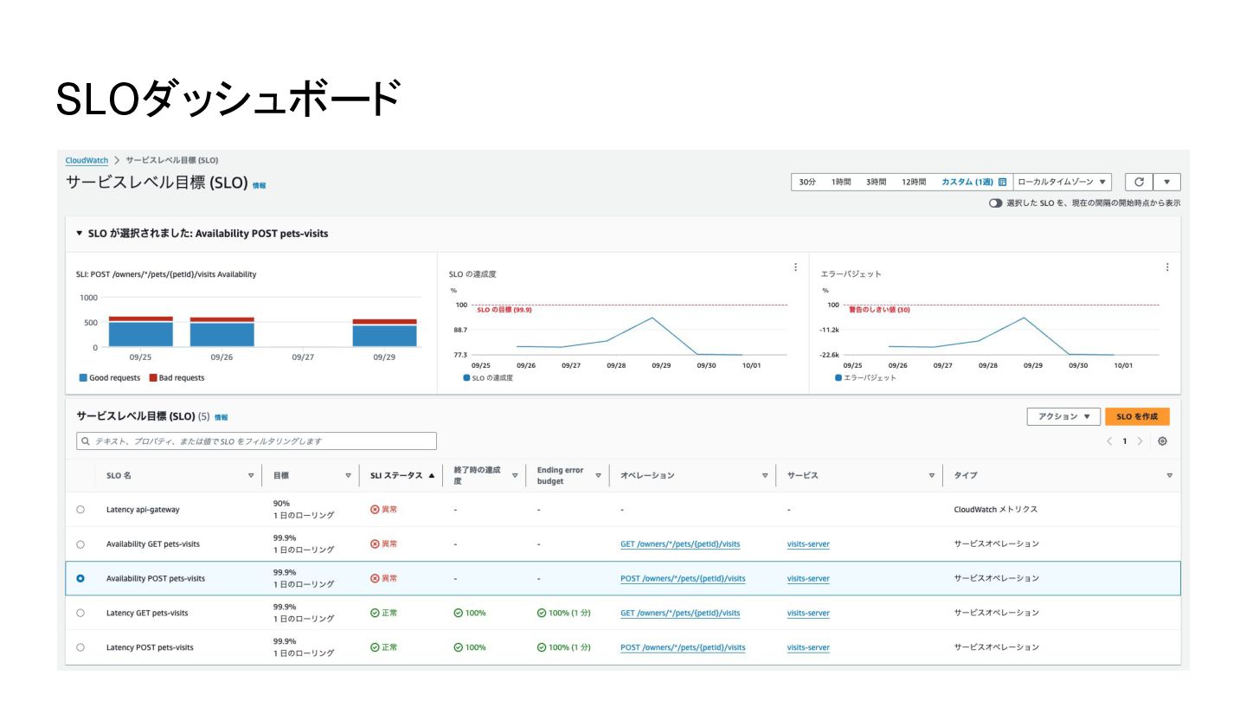This screenshot has width=1246, height=701.
Task: Open the table settings gear icon
Action: (x=1162, y=441)
